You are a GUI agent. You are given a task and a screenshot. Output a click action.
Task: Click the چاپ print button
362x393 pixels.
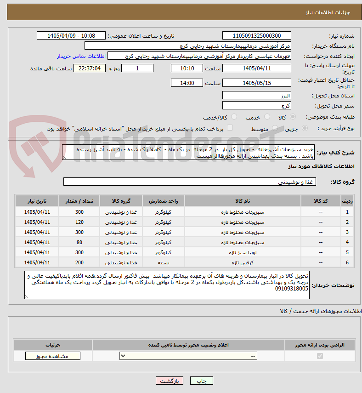(202, 381)
